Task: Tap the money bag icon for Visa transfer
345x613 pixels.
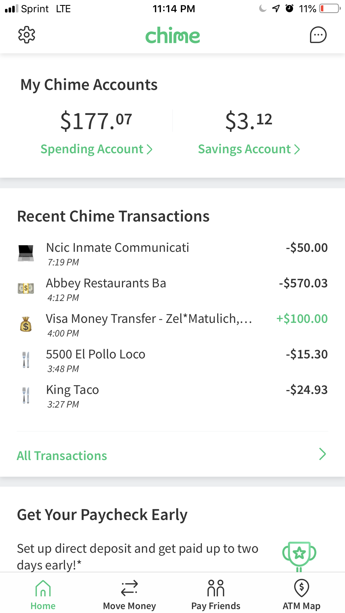Action: 26,324
